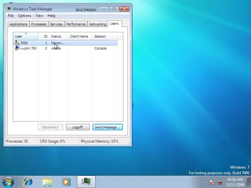Open the Options menu
251x188 pixels.
coord(24,16)
